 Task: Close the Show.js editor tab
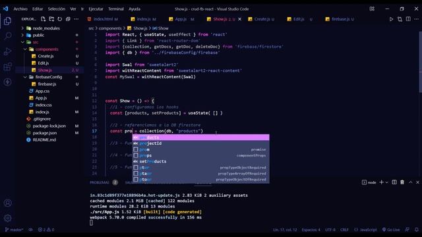click(x=239, y=19)
